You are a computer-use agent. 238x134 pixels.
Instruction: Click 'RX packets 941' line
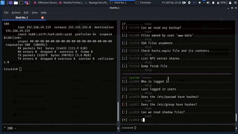pyautogui.click(x=52, y=48)
